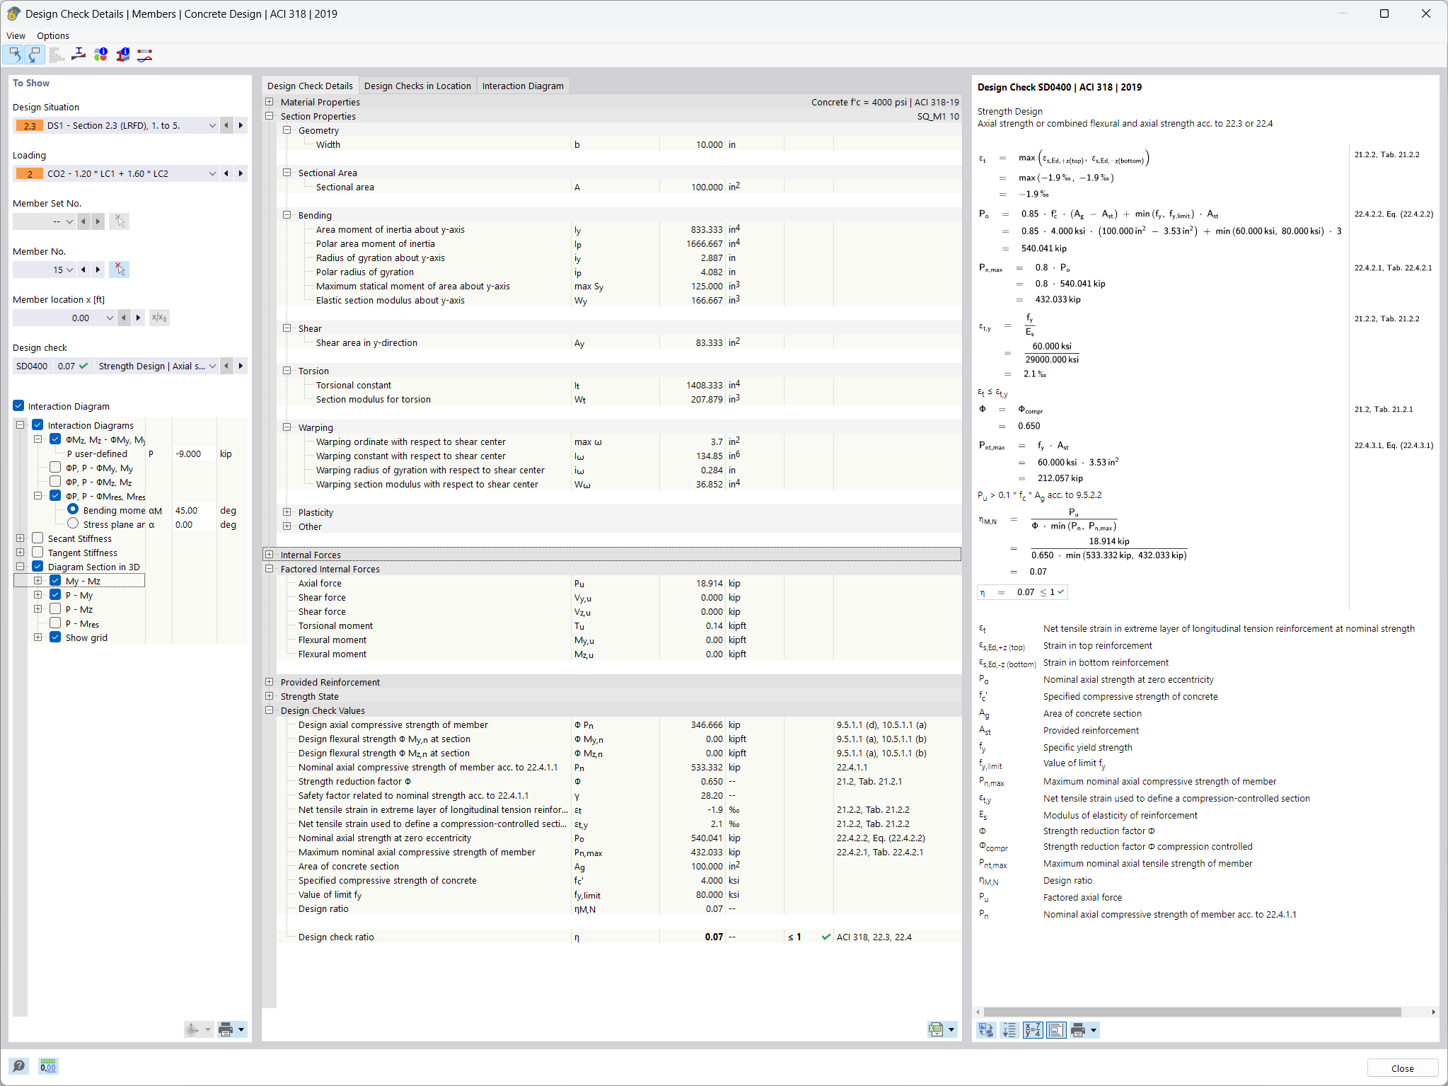Screen dimensions: 1448x1086
Task: Toggle the x/y=7/4 show-values icon
Action: (x=1032, y=1029)
